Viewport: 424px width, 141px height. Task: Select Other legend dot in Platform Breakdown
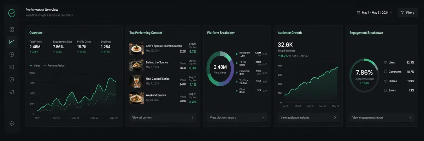click(x=236, y=90)
